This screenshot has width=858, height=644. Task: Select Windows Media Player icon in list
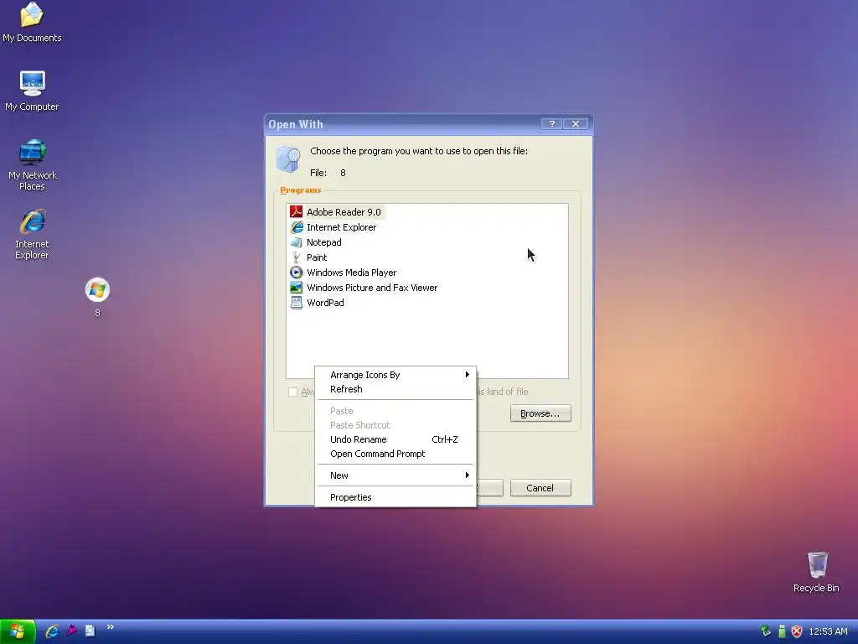click(296, 273)
